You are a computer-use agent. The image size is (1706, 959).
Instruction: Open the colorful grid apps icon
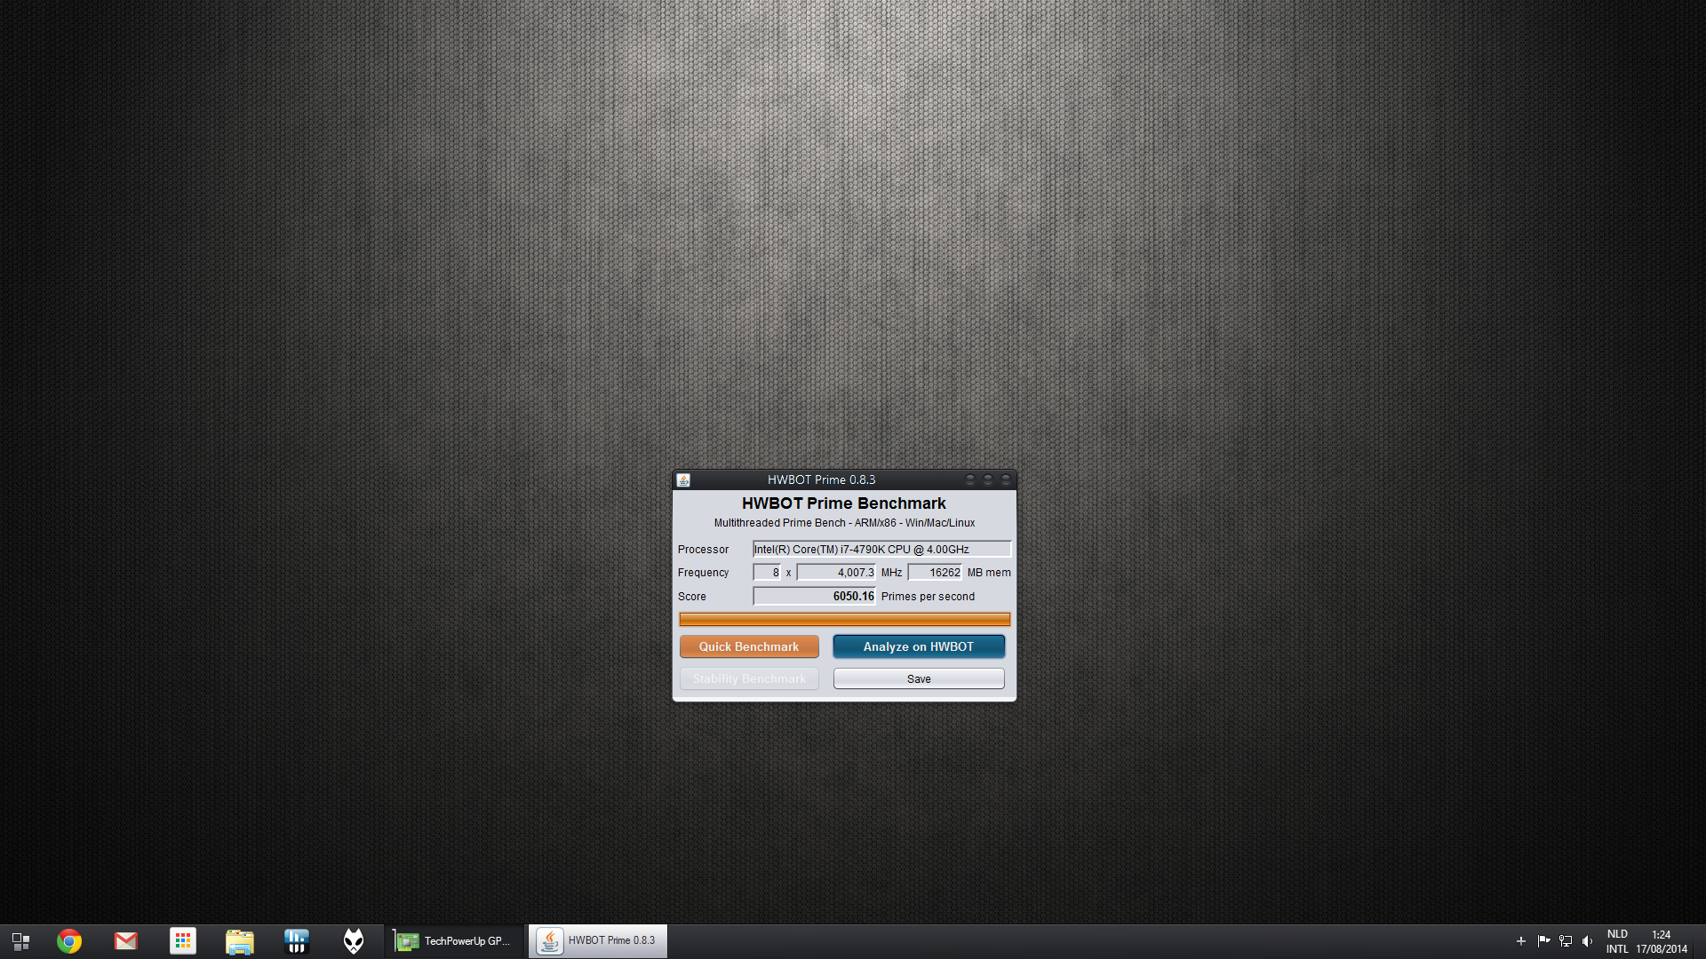click(183, 941)
